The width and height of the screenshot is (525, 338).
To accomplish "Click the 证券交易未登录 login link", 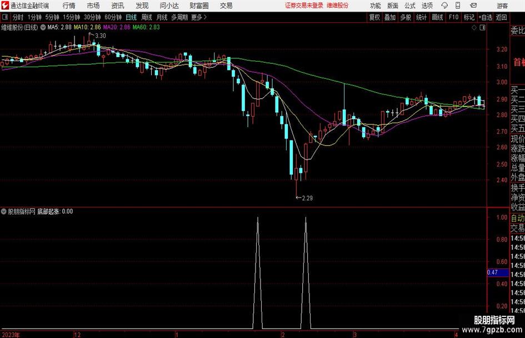I will click(304, 6).
